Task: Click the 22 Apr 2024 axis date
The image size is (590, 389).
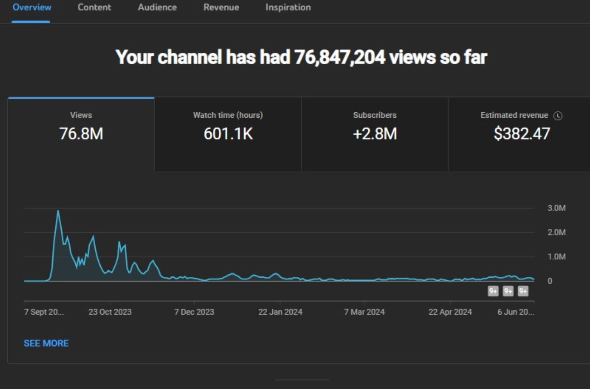Action: [x=450, y=312]
